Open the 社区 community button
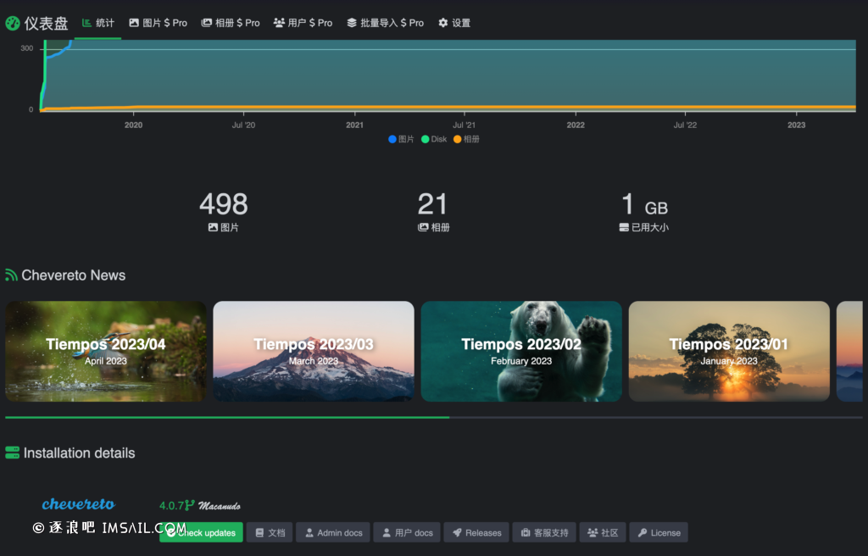Image resolution: width=868 pixels, height=556 pixels. (603, 533)
